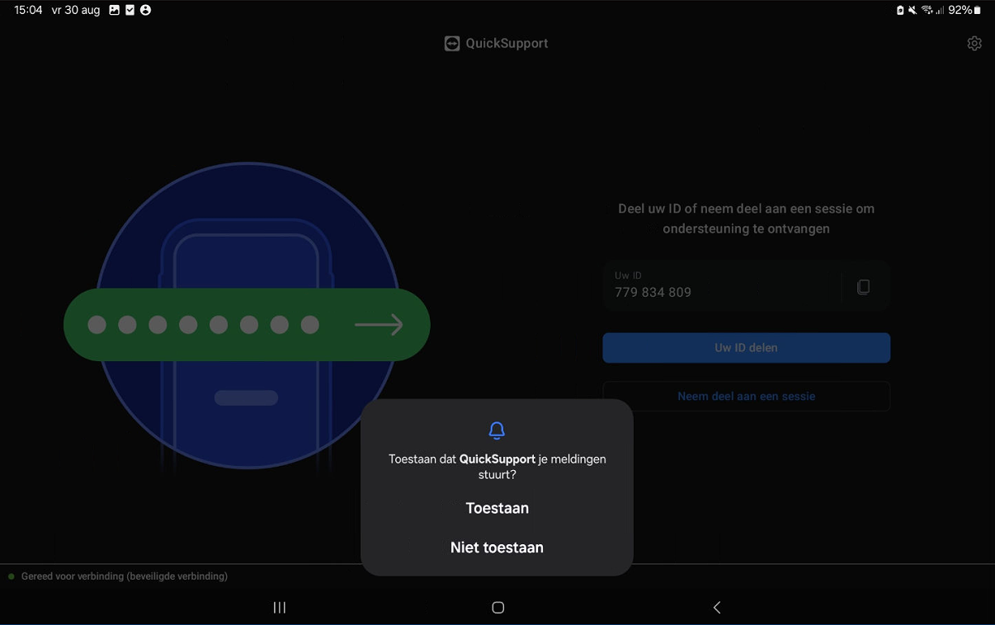The width and height of the screenshot is (995, 625).
Task: Tap the checkmark notification icon in status bar
Action: point(130,11)
